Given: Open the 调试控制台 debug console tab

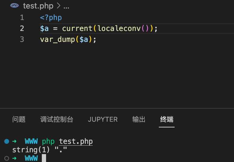Looking at the screenshot, I should point(57,119).
